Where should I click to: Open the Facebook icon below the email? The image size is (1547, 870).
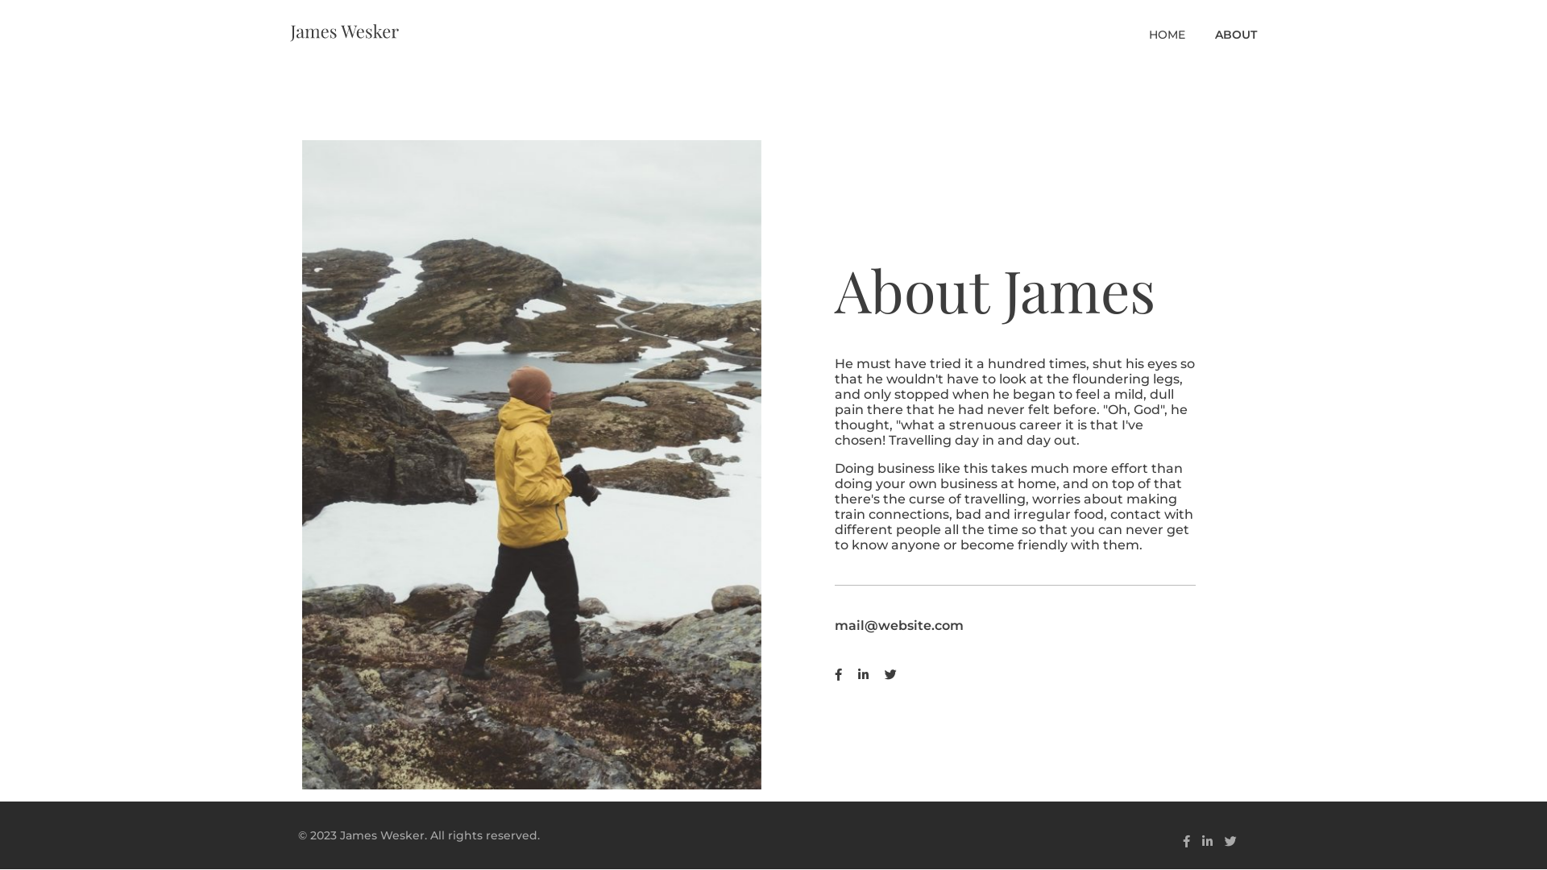(838, 675)
